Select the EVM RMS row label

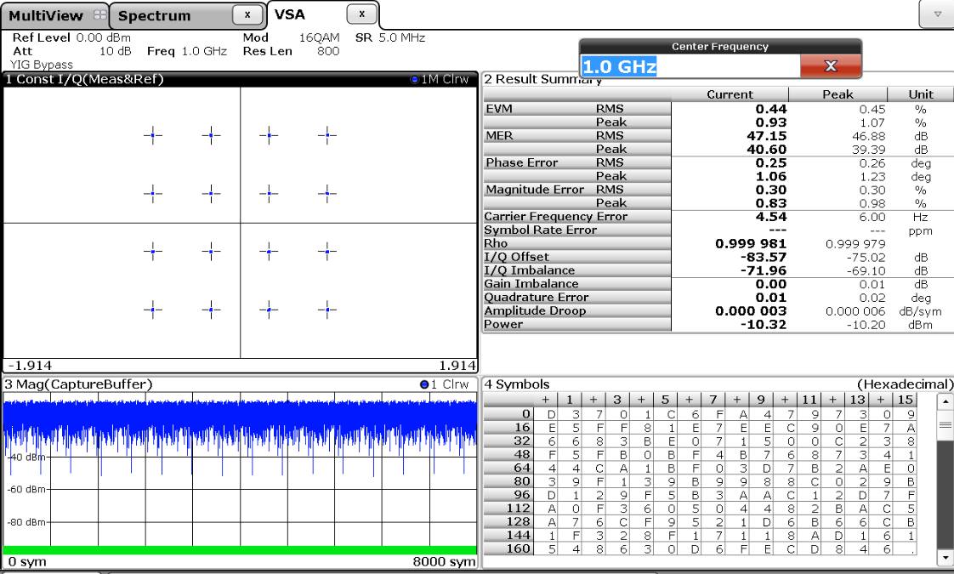[x=576, y=109]
